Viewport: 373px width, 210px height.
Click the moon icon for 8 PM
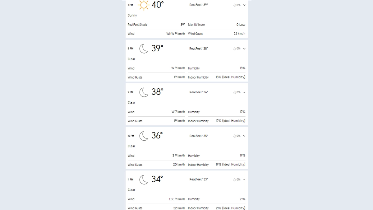pyautogui.click(x=144, y=49)
